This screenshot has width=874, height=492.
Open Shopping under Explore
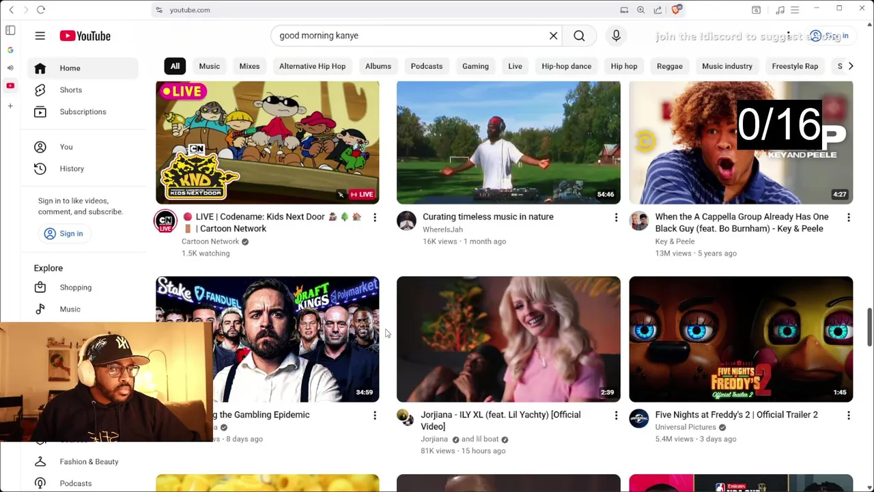point(75,288)
